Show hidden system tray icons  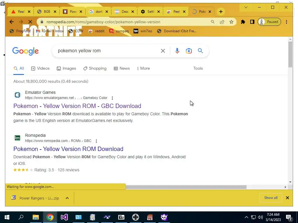point(246,217)
